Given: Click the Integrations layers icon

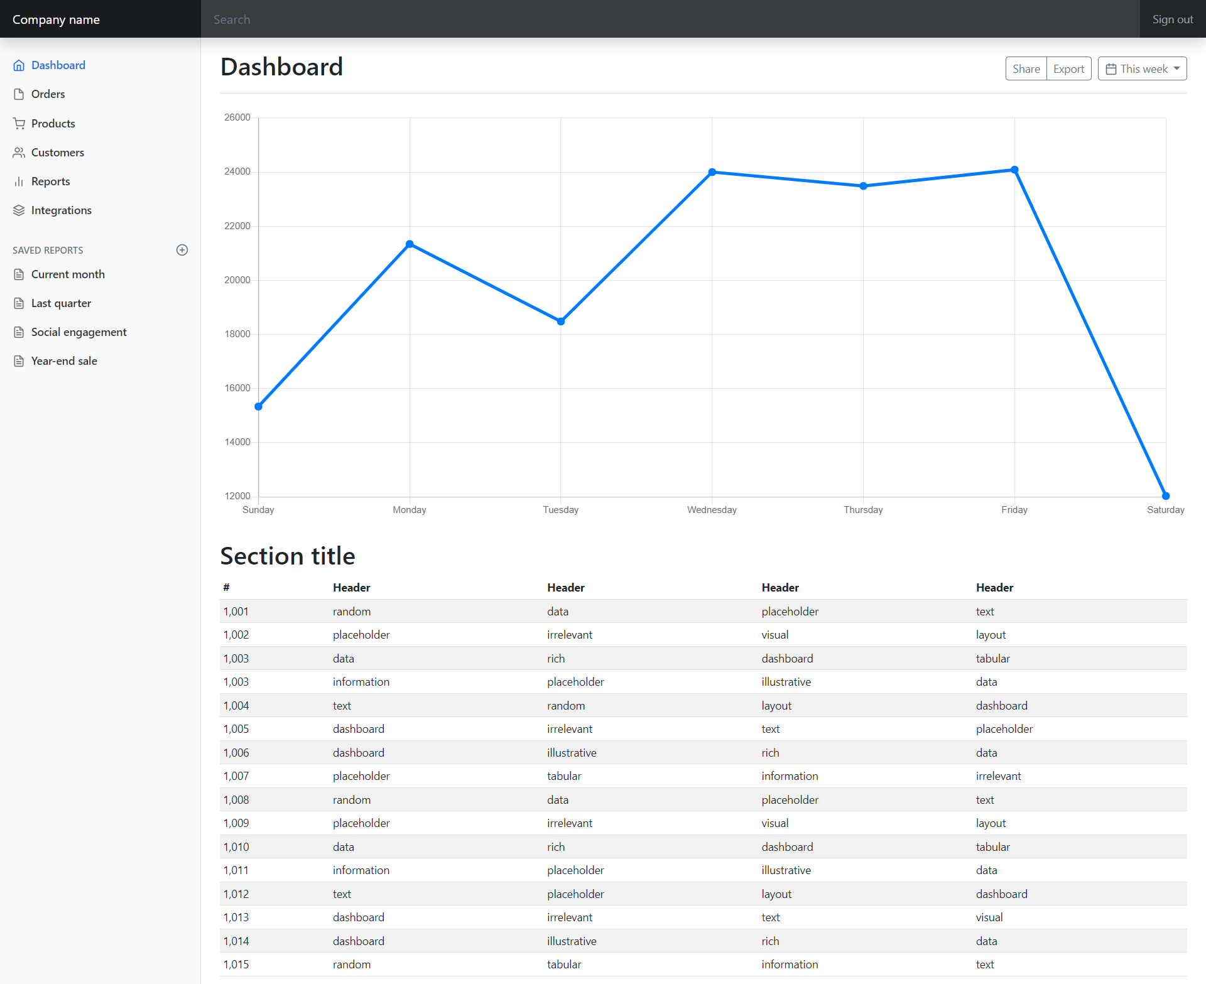Looking at the screenshot, I should [x=19, y=210].
